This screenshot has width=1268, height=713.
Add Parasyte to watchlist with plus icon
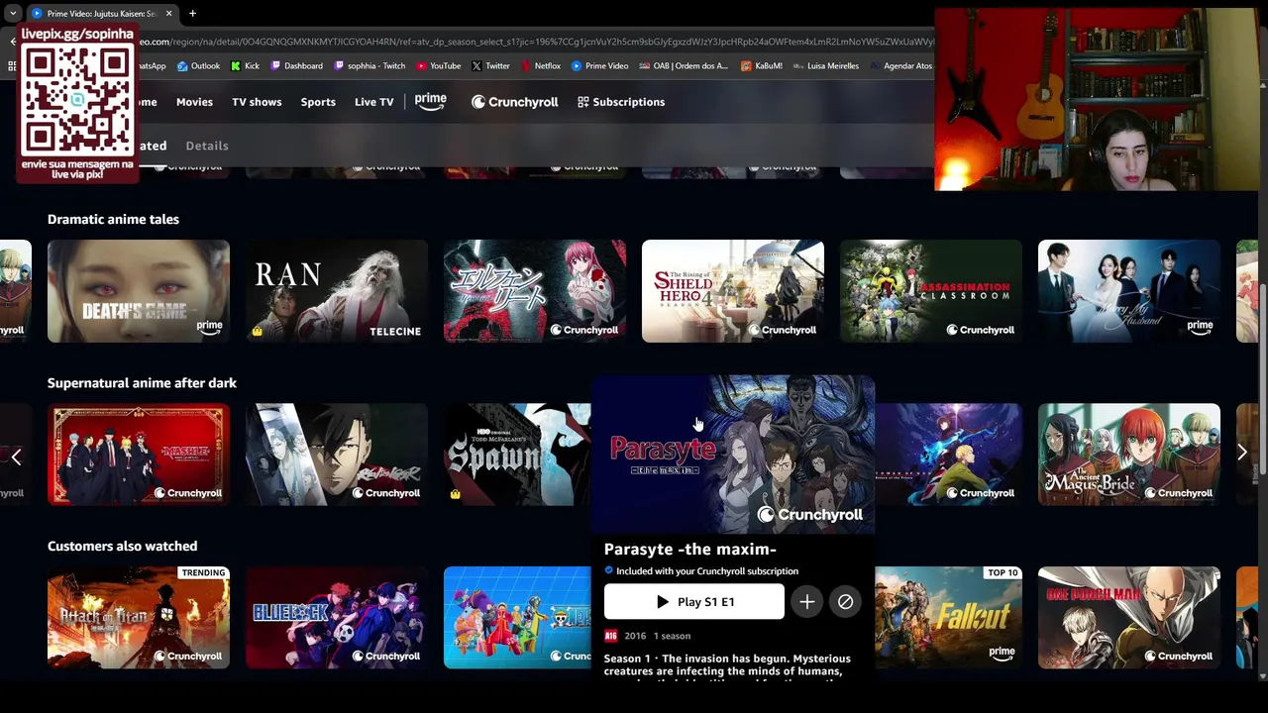(807, 602)
